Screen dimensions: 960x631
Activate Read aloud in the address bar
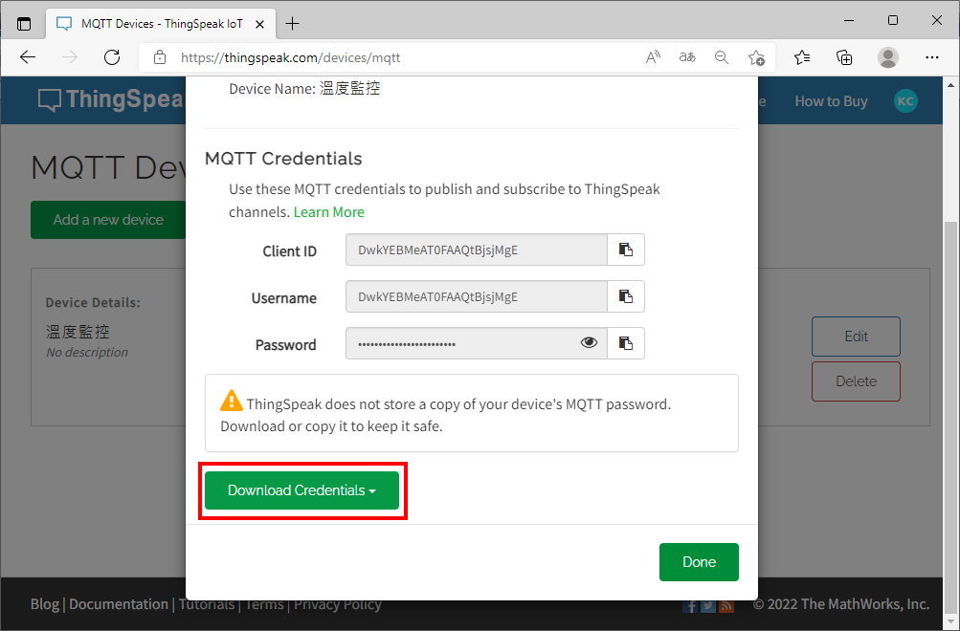[x=654, y=57]
